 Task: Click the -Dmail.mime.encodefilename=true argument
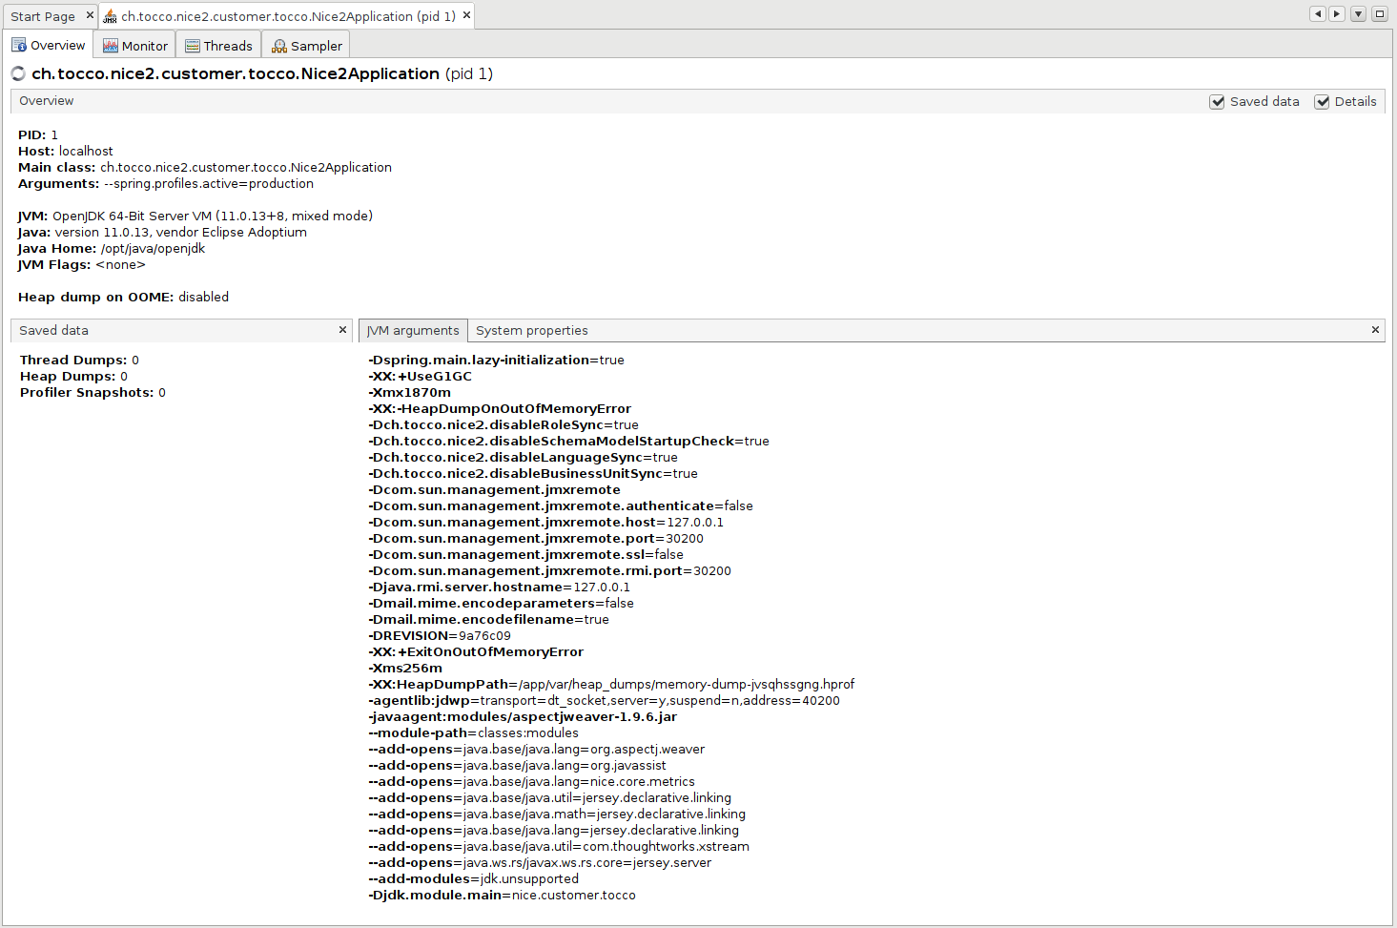[488, 619]
